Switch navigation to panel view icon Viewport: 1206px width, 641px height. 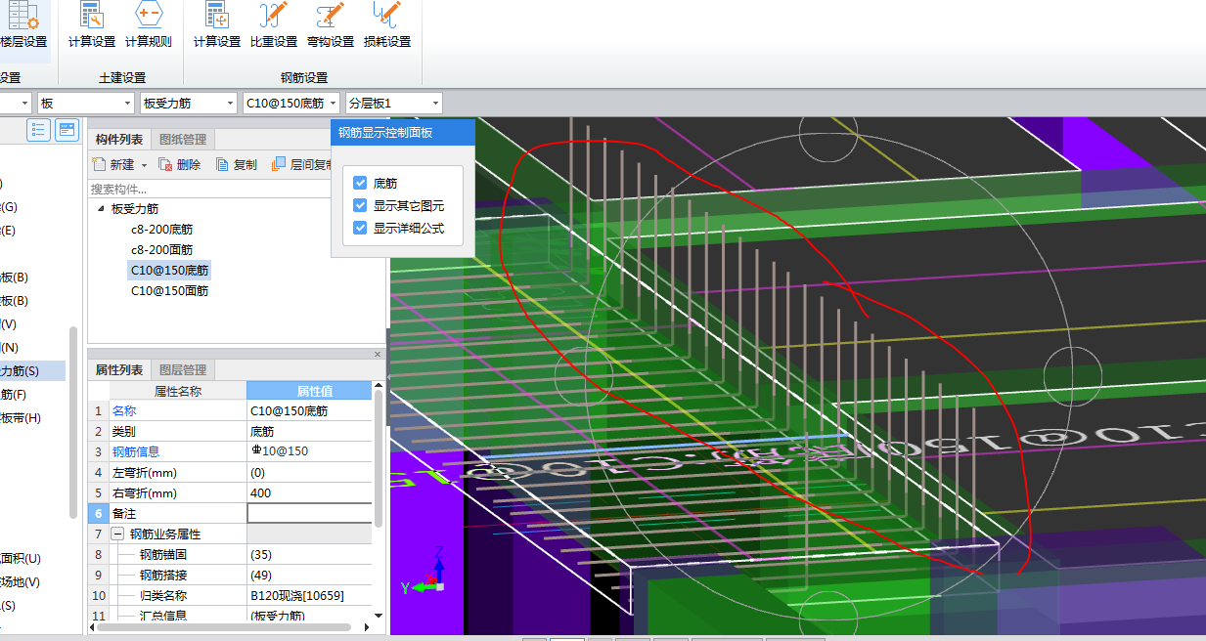click(x=67, y=130)
